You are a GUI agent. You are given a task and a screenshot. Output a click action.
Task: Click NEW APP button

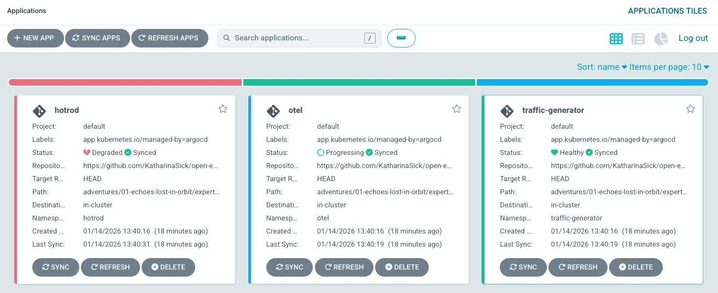[34, 38]
